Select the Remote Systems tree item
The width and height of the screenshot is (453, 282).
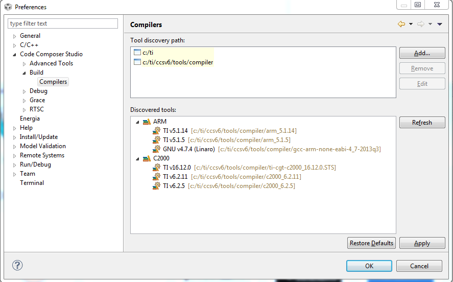coord(42,155)
